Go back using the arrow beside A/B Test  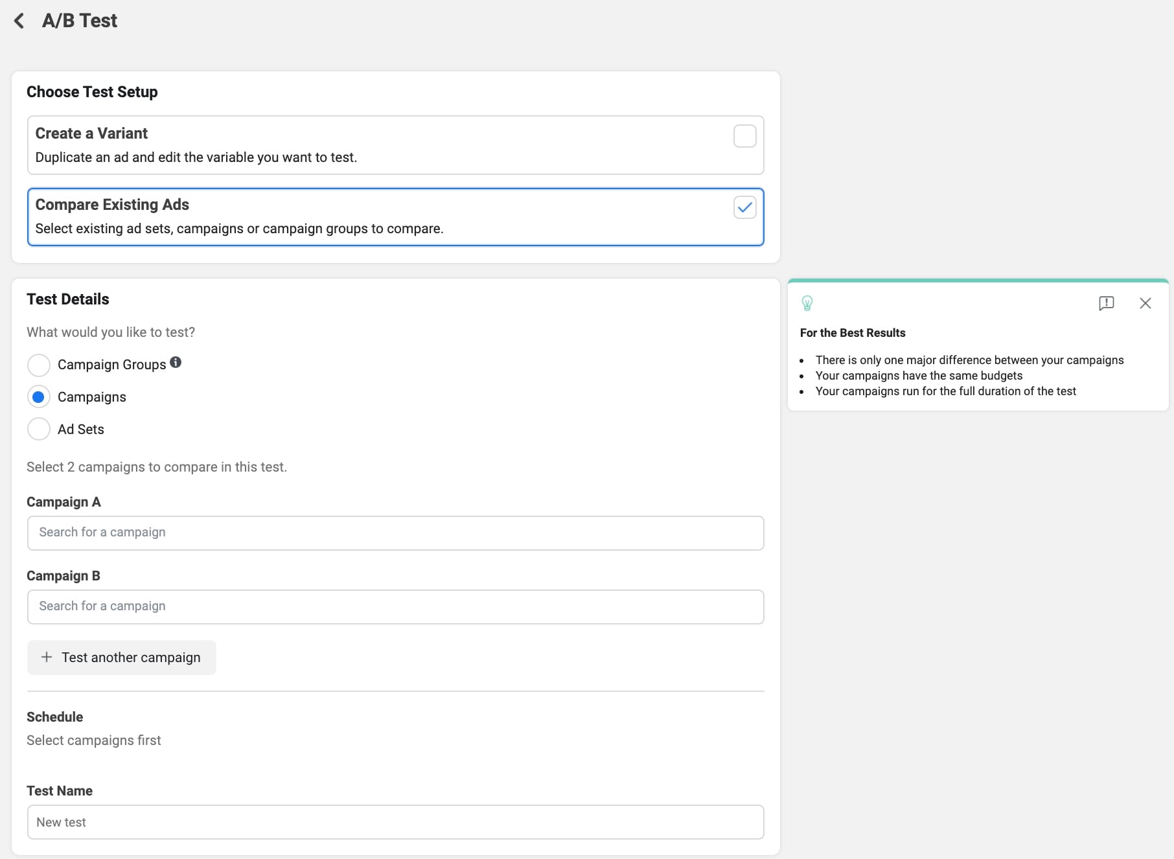pyautogui.click(x=19, y=21)
